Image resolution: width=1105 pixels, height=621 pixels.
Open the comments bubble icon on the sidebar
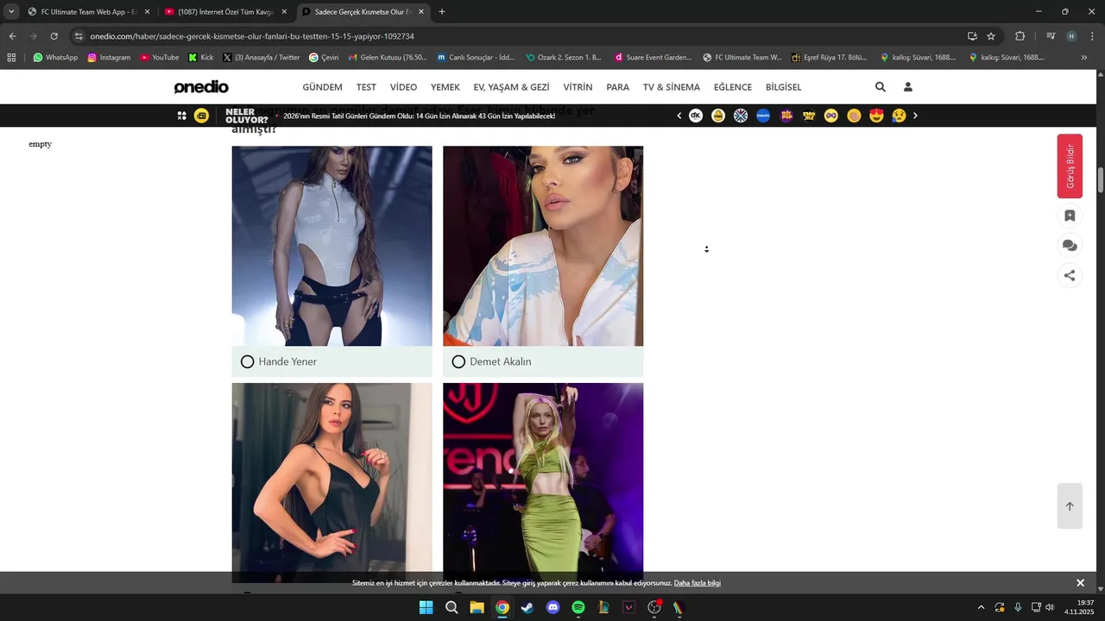pyautogui.click(x=1070, y=246)
